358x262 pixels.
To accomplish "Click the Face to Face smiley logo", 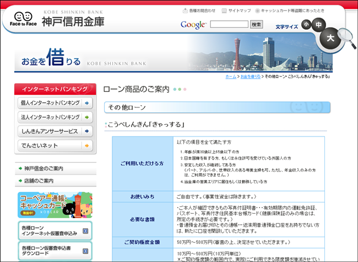I will point(23,19).
